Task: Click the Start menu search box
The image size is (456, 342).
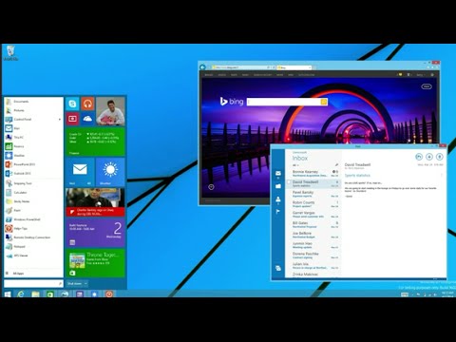Action: 33,283
